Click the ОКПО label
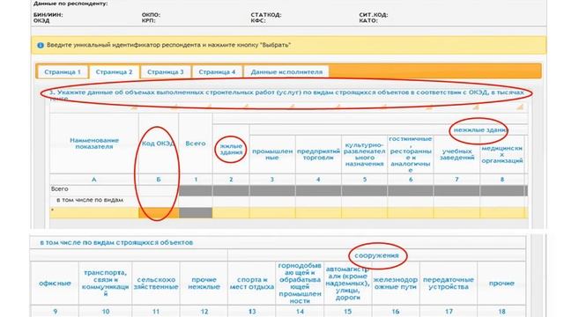The width and height of the screenshot is (564, 317). [151, 15]
